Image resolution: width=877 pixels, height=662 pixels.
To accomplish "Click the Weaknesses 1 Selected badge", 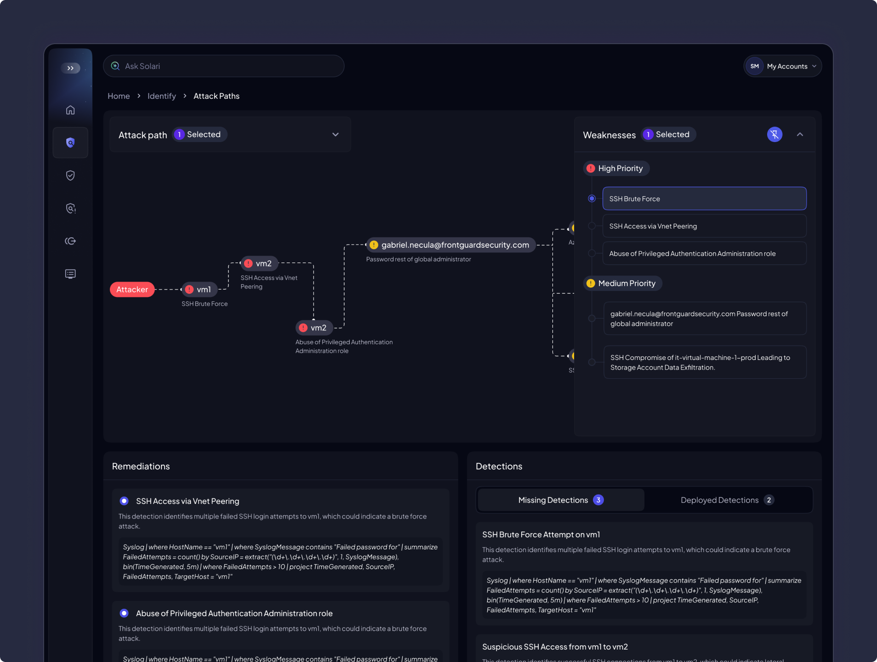I will (668, 135).
